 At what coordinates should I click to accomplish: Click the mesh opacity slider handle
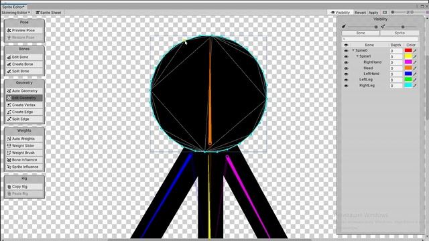(403, 27)
